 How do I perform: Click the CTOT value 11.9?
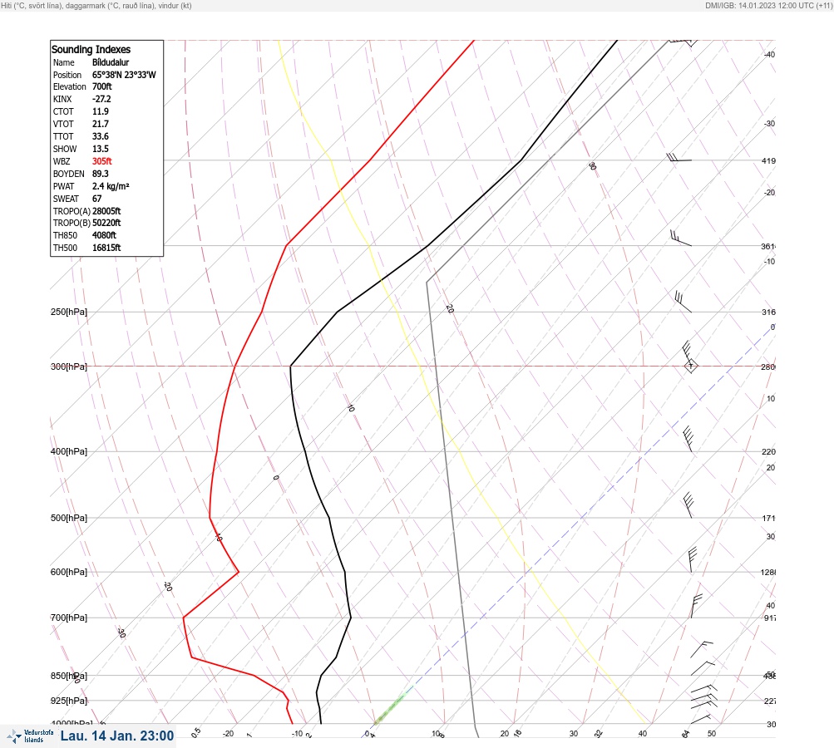101,111
